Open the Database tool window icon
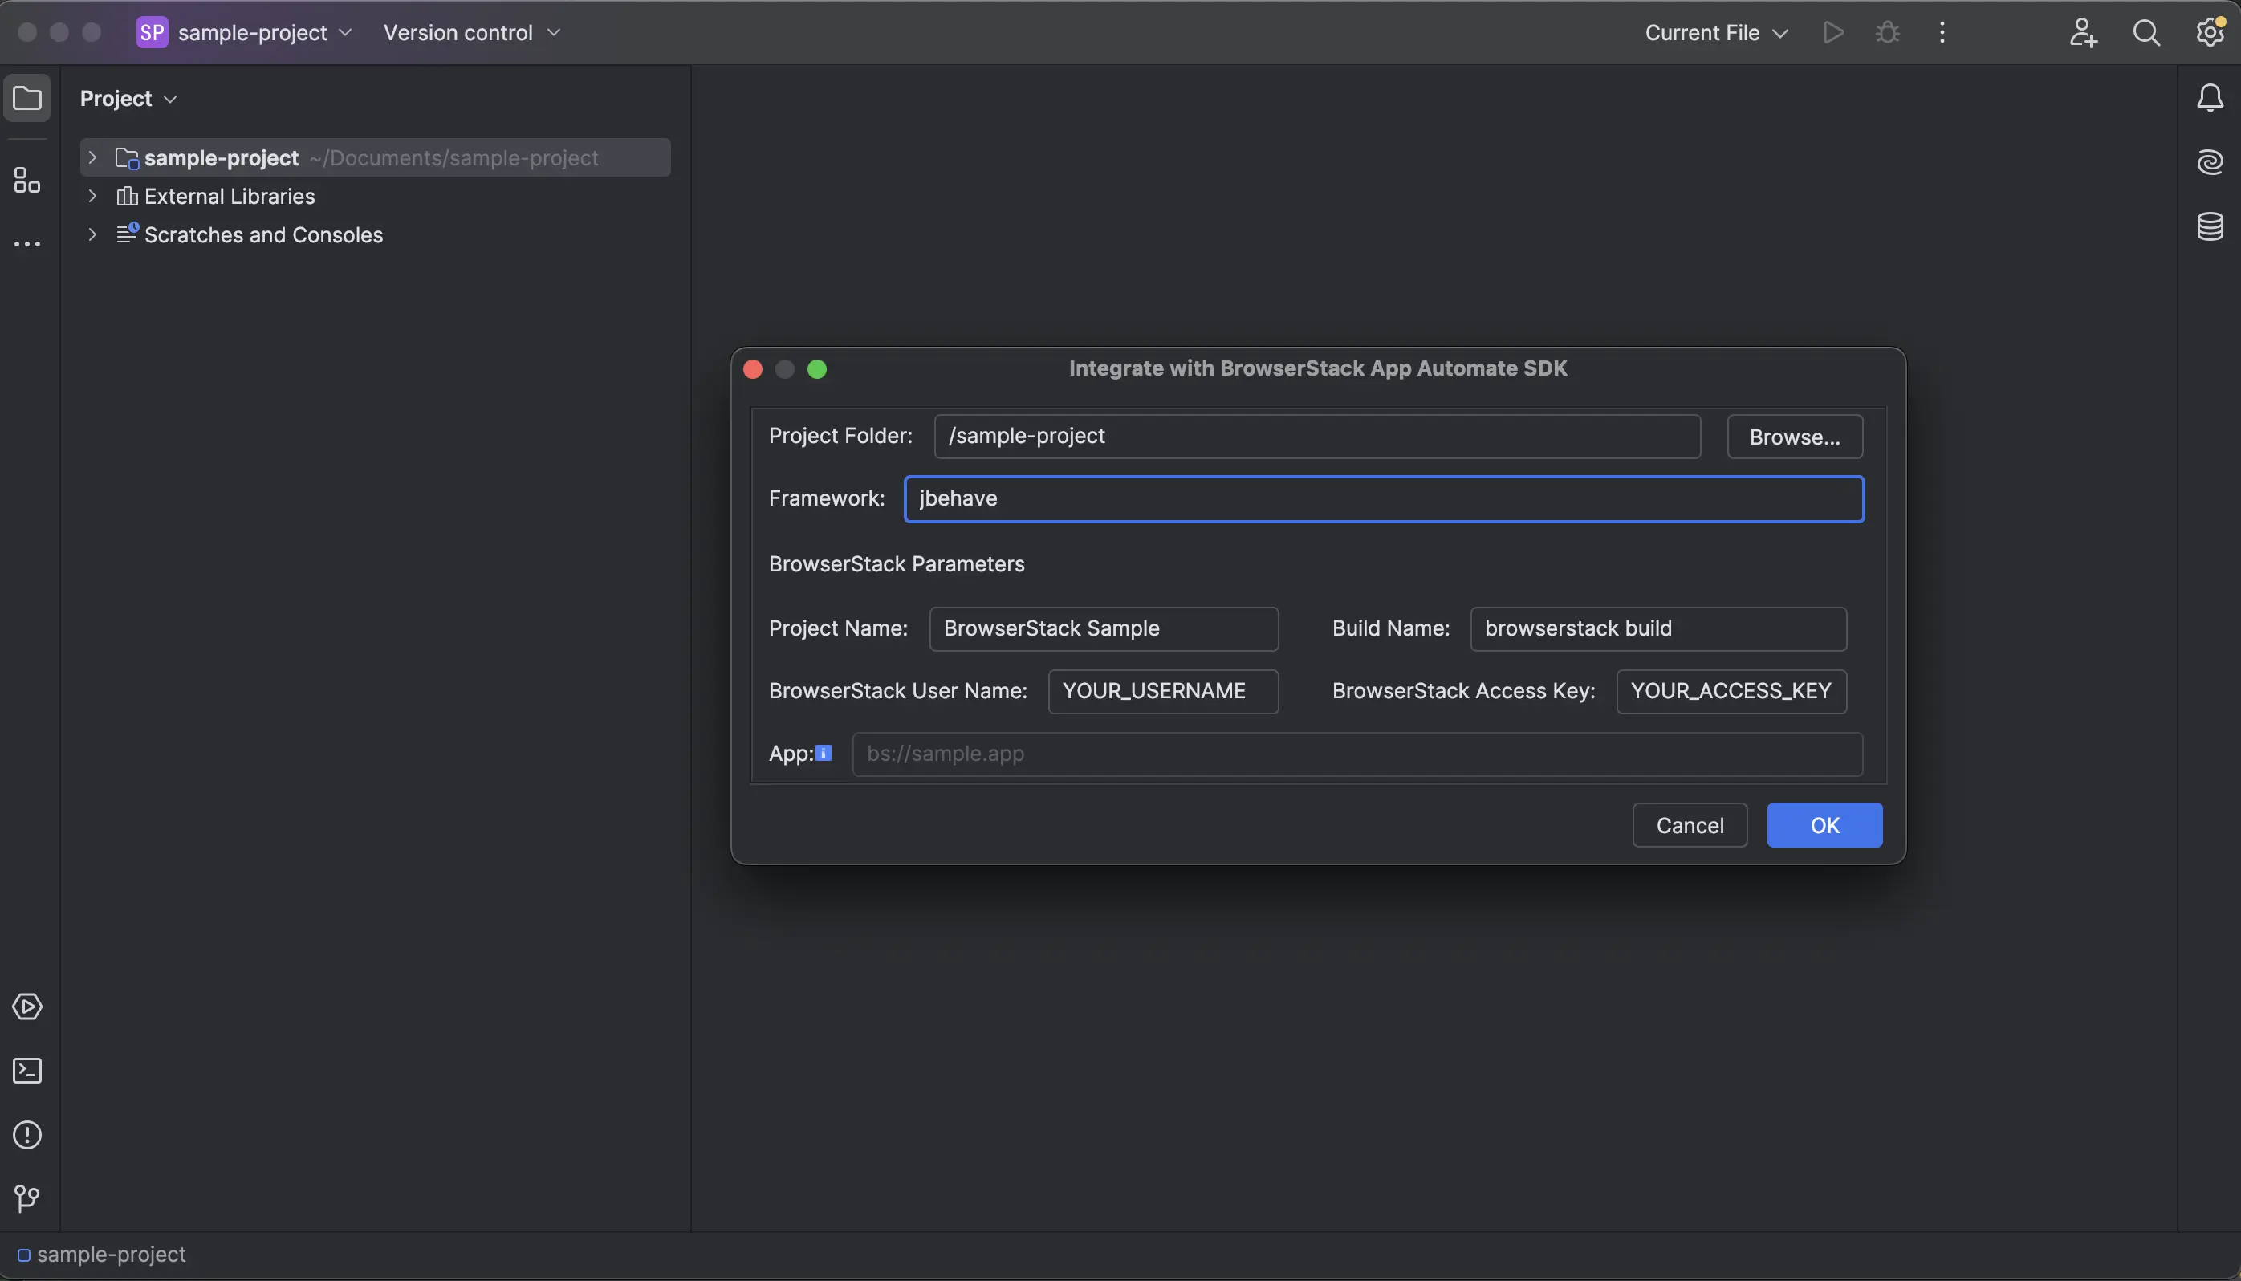 pyautogui.click(x=2210, y=227)
